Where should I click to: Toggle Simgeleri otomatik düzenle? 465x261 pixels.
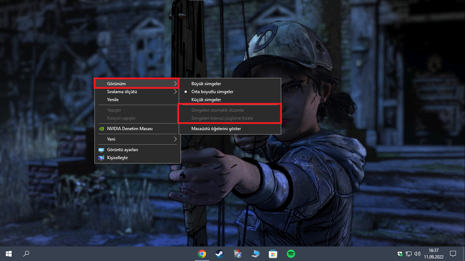(230, 110)
